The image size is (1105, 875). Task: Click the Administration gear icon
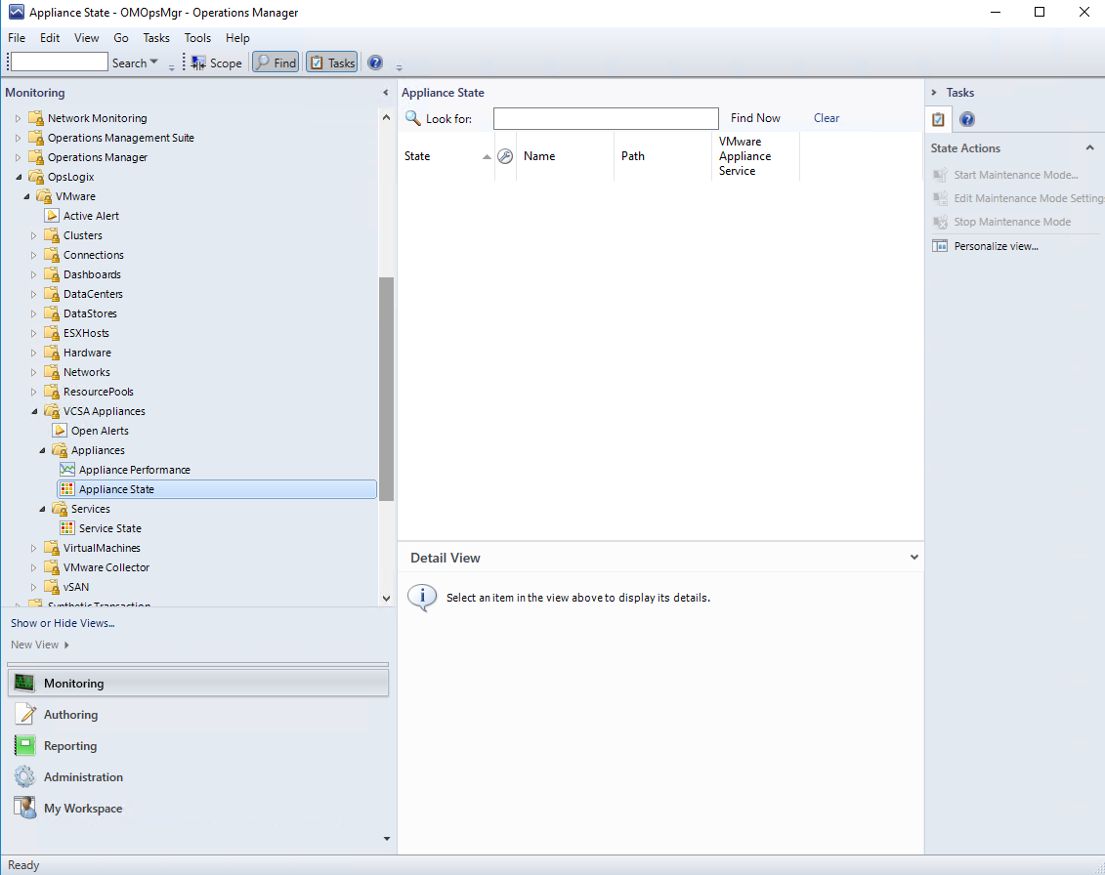[24, 776]
